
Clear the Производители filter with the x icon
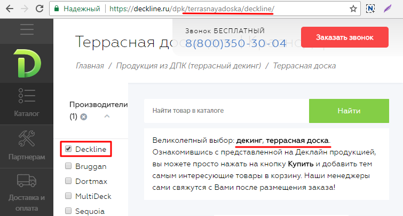83,117
